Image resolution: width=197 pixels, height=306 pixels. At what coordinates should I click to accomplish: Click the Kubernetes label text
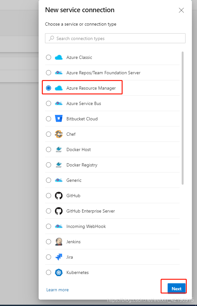[x=78, y=272]
